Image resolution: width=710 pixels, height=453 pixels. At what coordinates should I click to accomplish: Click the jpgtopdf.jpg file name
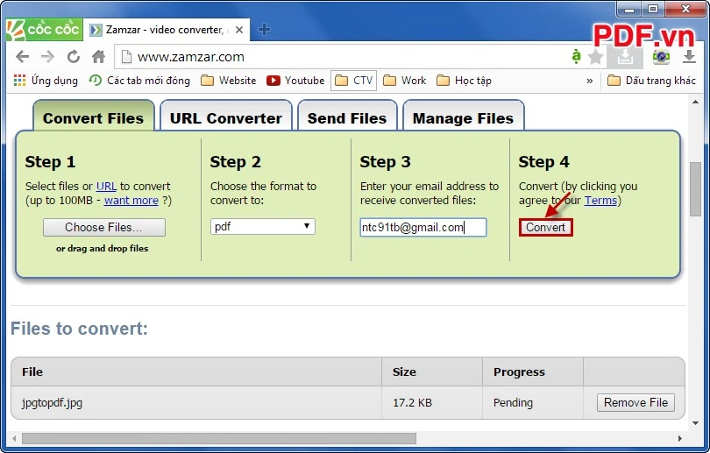click(52, 402)
